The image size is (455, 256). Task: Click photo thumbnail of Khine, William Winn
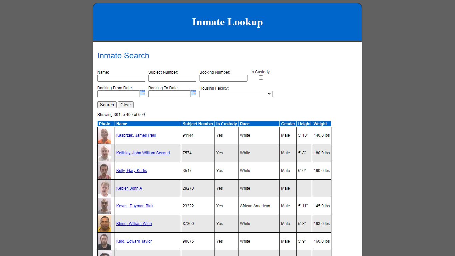(x=105, y=224)
